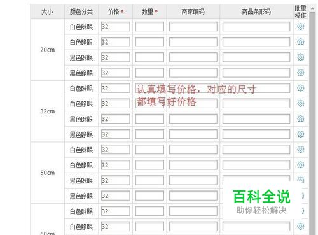This screenshot has width=318, height=235.
Task: Open batch gear for 32cm 黑色眯眼 row
Action: coord(300,118)
